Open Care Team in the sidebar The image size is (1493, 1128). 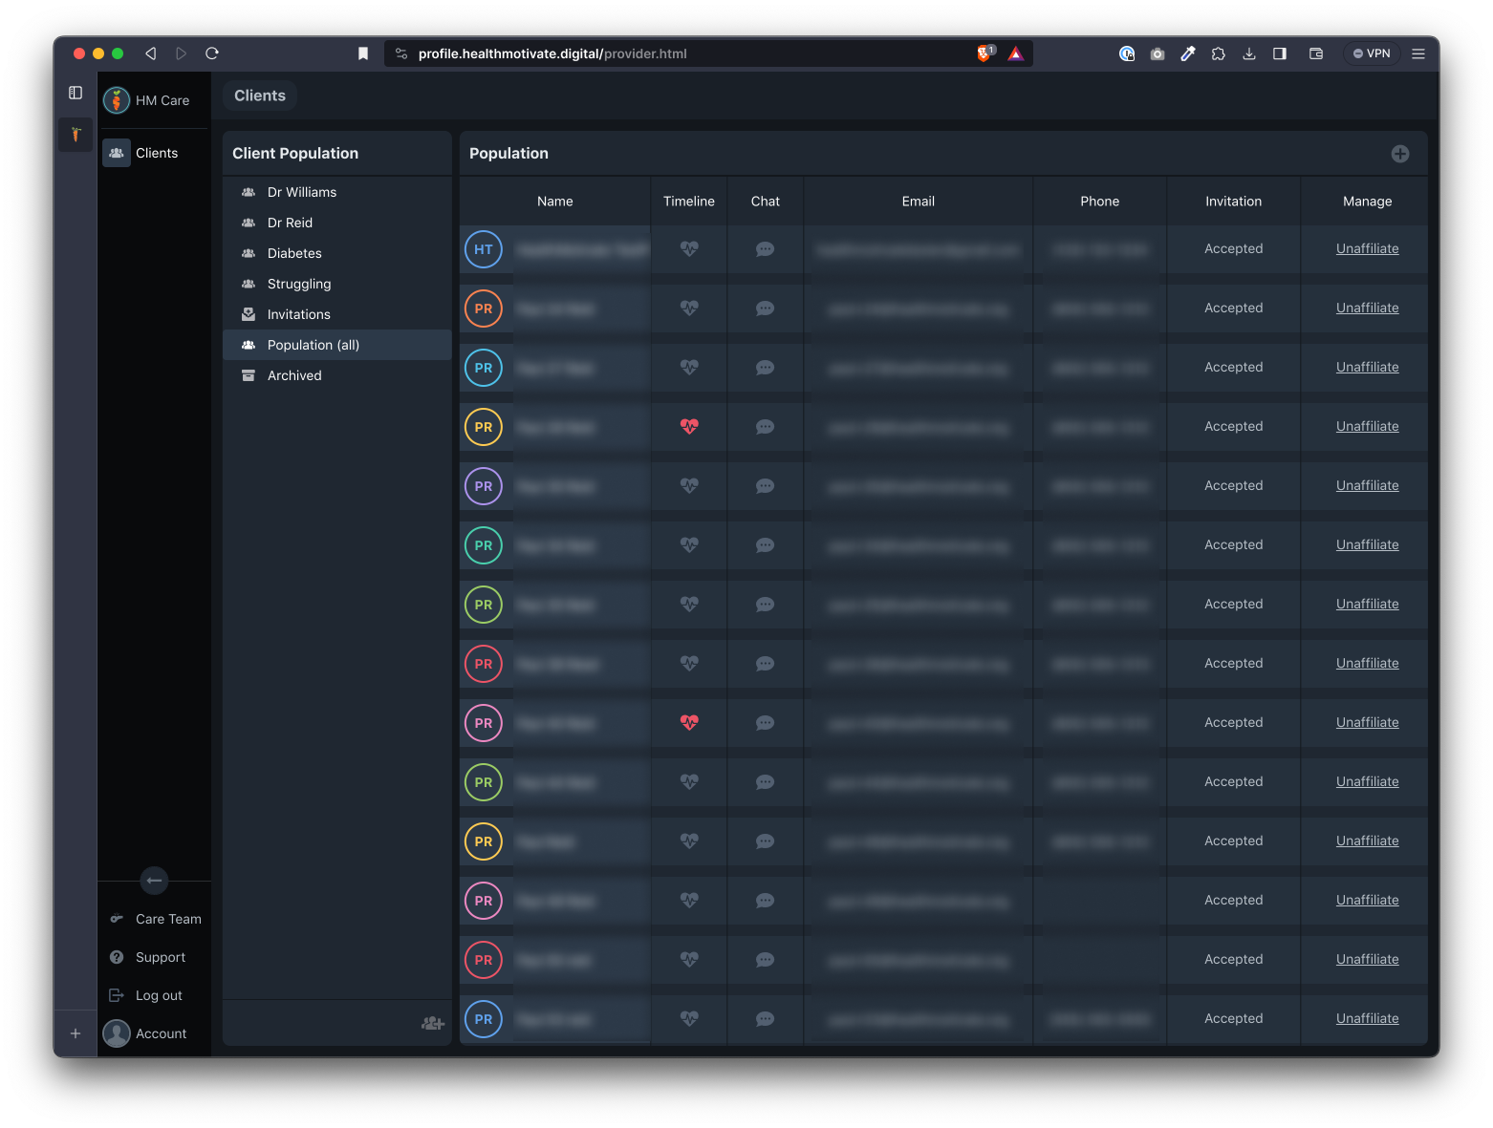point(154,919)
